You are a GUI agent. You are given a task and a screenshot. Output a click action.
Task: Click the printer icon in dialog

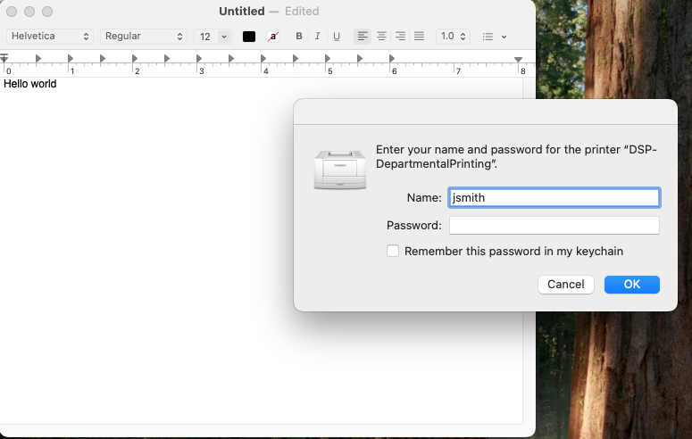pos(340,170)
